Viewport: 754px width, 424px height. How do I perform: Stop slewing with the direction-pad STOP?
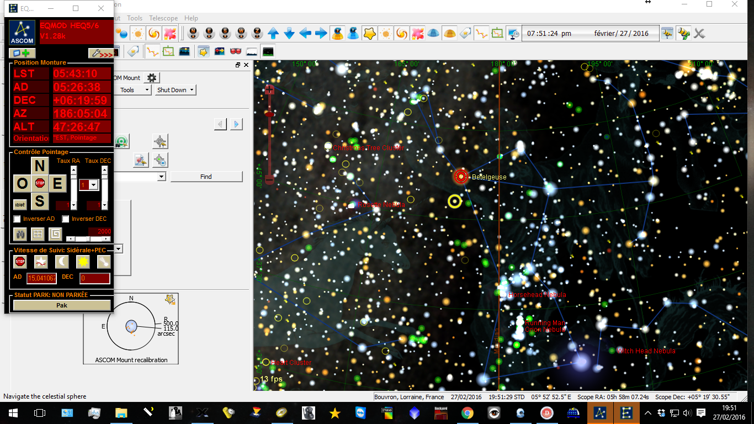(x=40, y=183)
